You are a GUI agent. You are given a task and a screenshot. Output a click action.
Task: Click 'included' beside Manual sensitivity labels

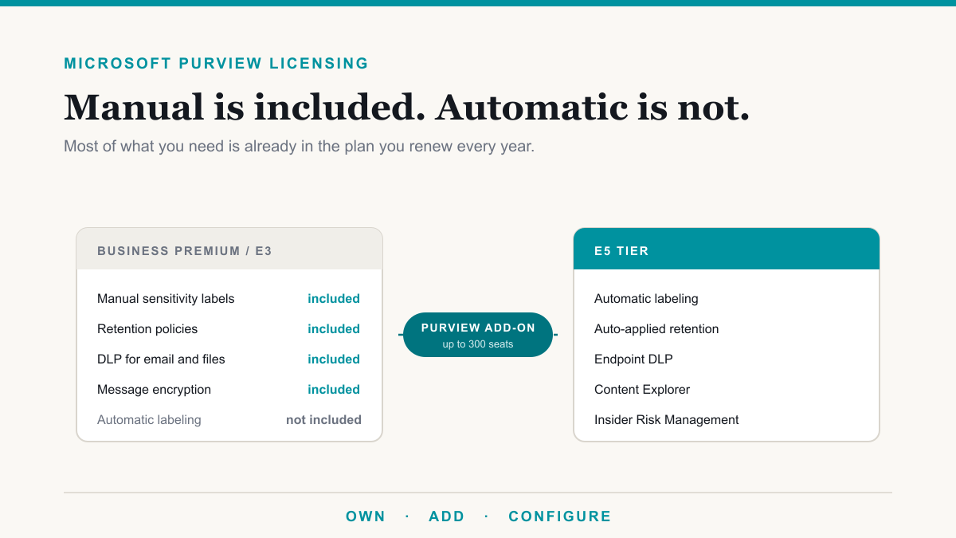coord(334,299)
